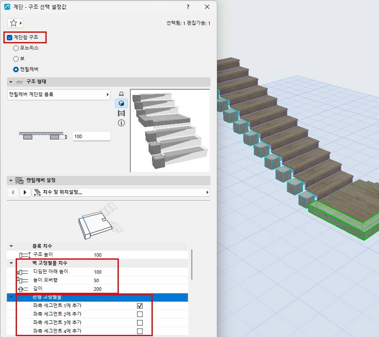Collapse the 벽 고정철물 치수 group

[x=11, y=263]
